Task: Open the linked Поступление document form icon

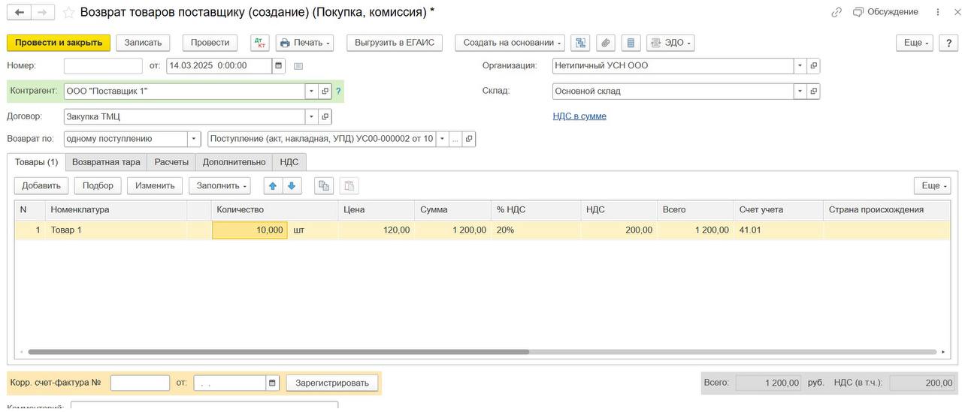Action: pos(468,140)
